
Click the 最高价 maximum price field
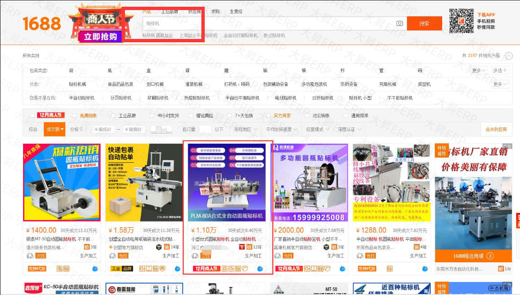point(134,129)
